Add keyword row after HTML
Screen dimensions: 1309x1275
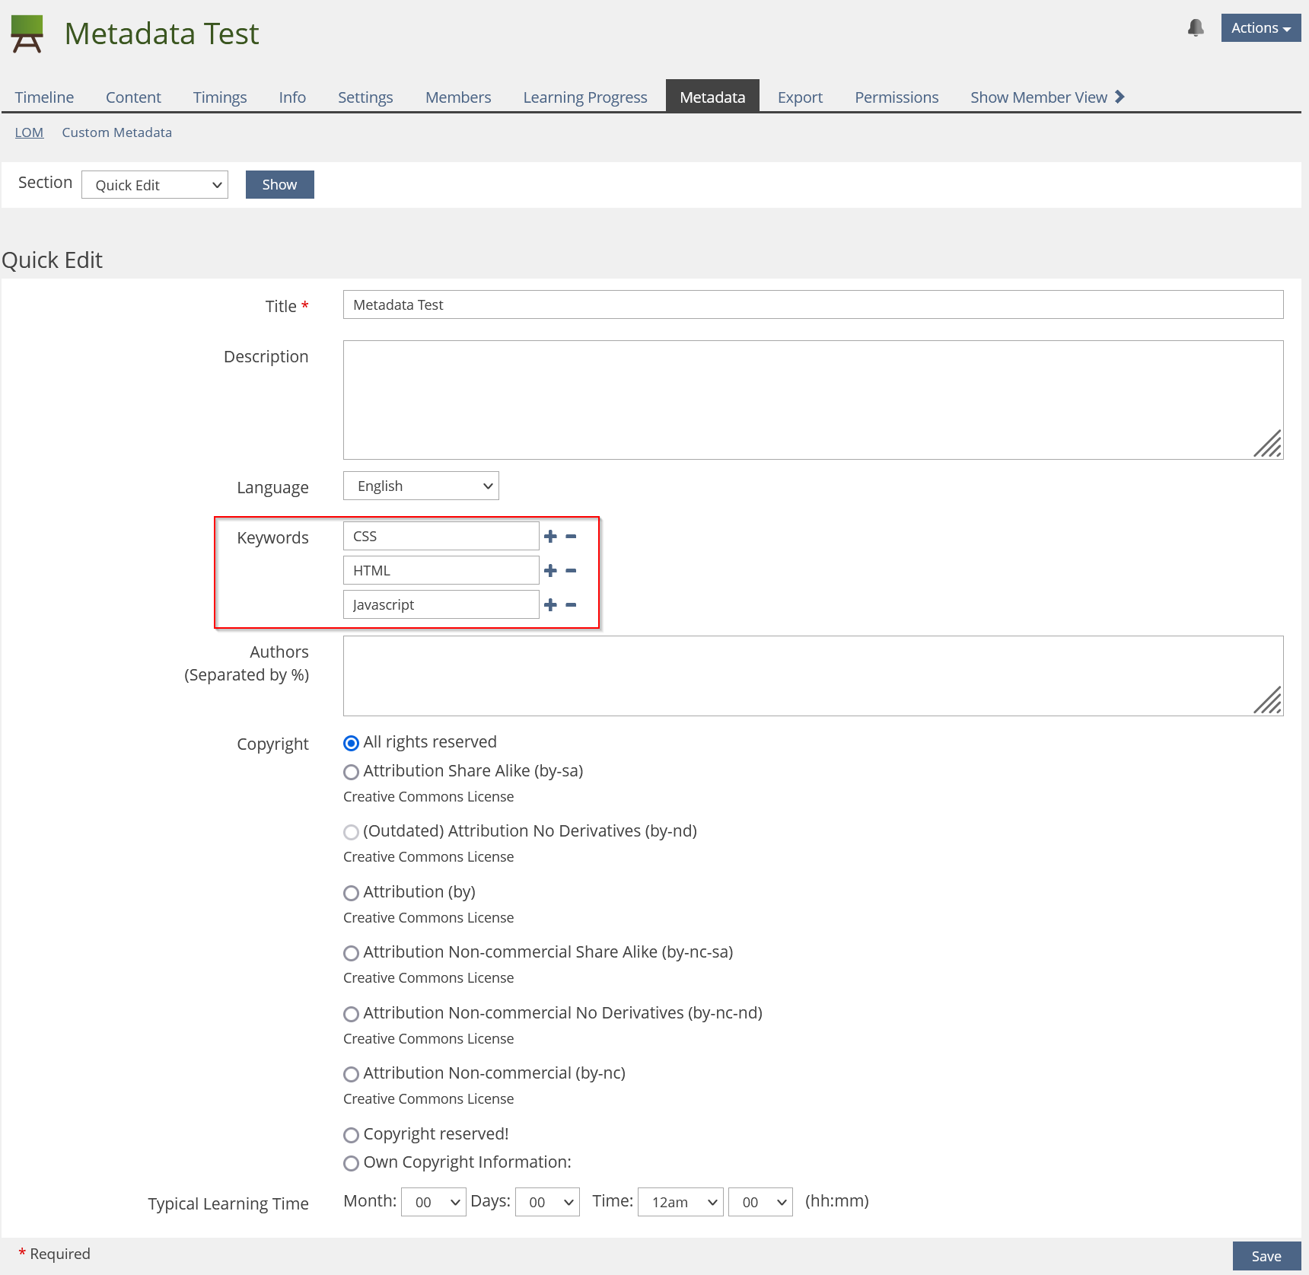pos(550,571)
